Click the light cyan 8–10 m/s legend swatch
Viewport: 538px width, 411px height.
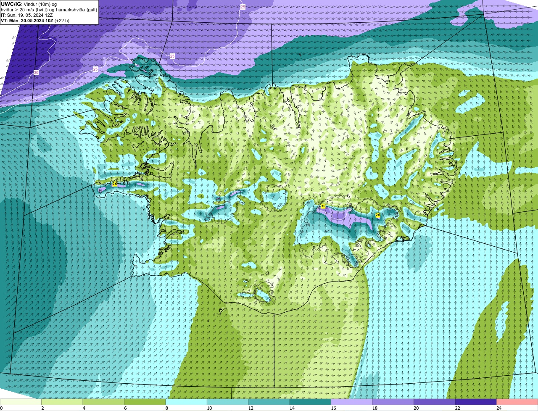pyautogui.click(x=186, y=402)
